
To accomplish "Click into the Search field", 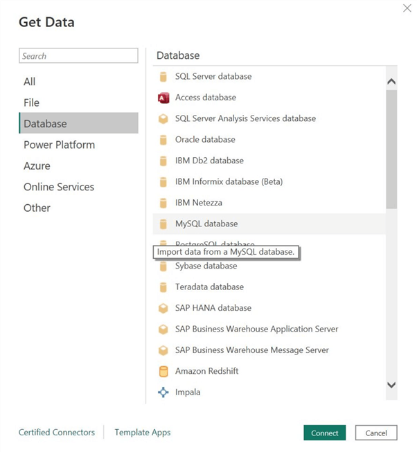I will click(78, 56).
